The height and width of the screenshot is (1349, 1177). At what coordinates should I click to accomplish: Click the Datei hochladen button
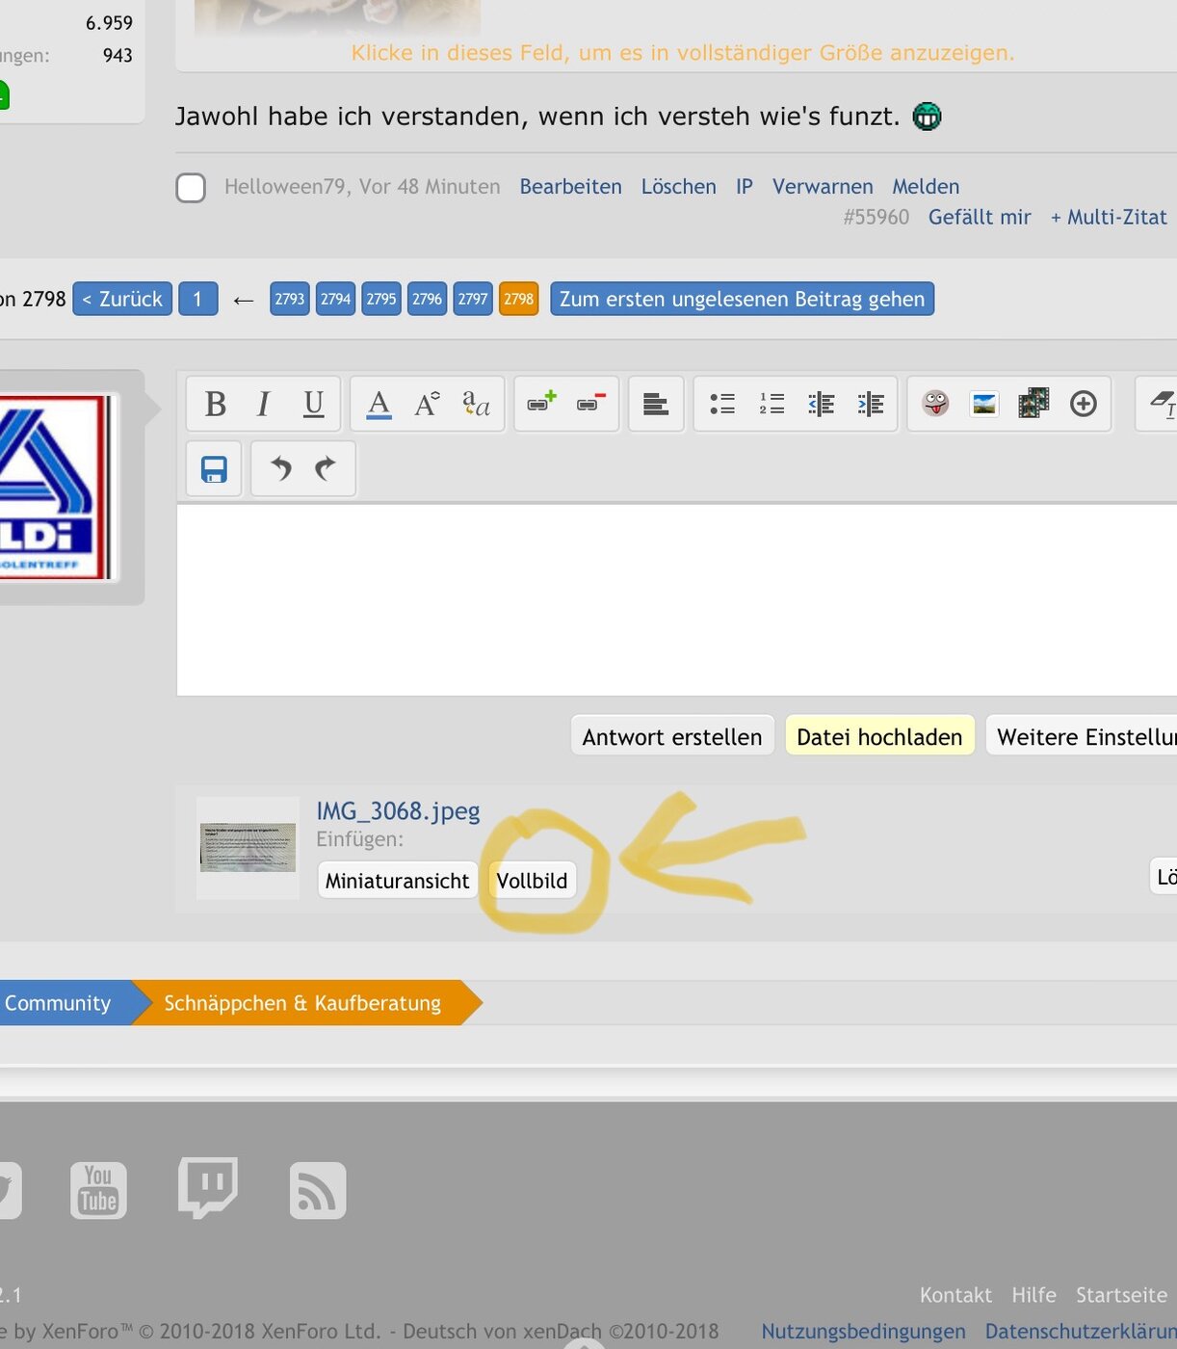pyautogui.click(x=879, y=736)
